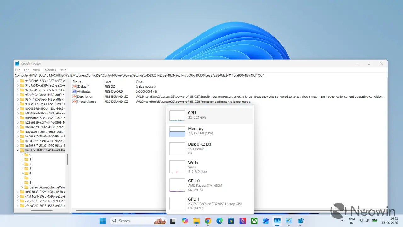Open Microsoft Store from the taskbar
Viewport: 403px width, 227px height.
tap(231, 221)
